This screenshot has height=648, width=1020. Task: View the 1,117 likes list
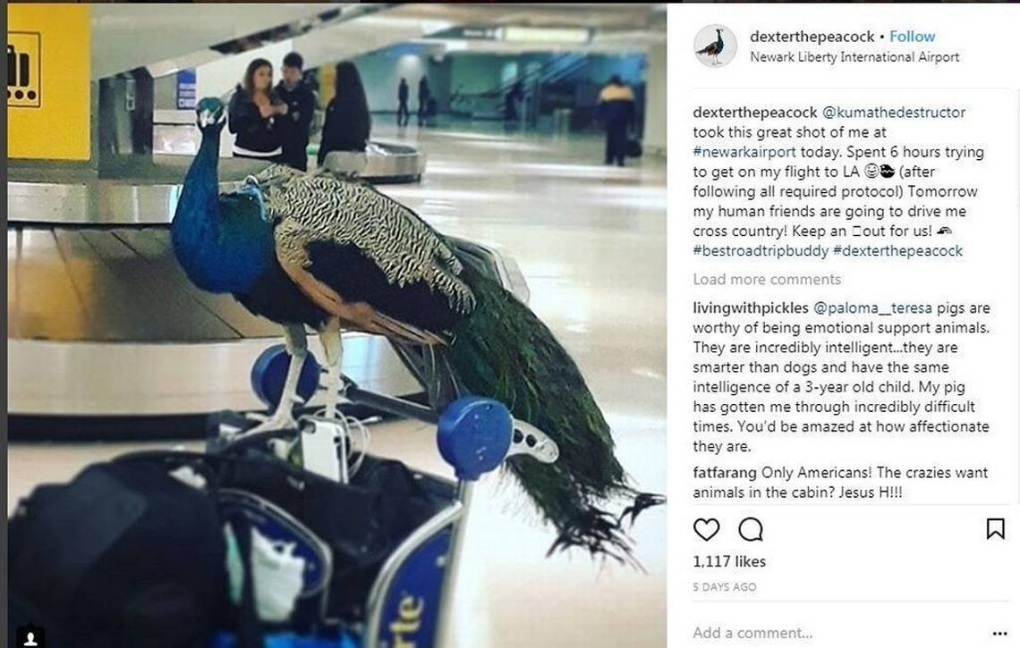pyautogui.click(x=729, y=561)
